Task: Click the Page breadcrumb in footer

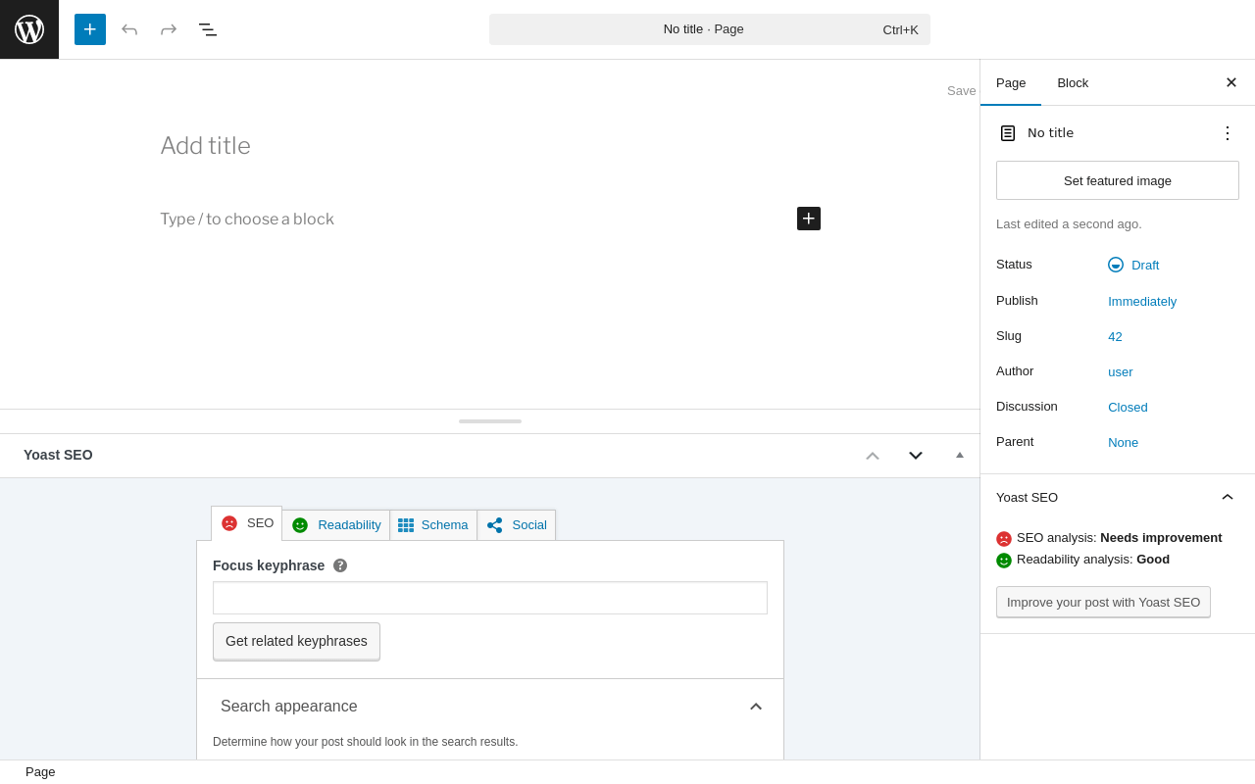Action: (40, 772)
